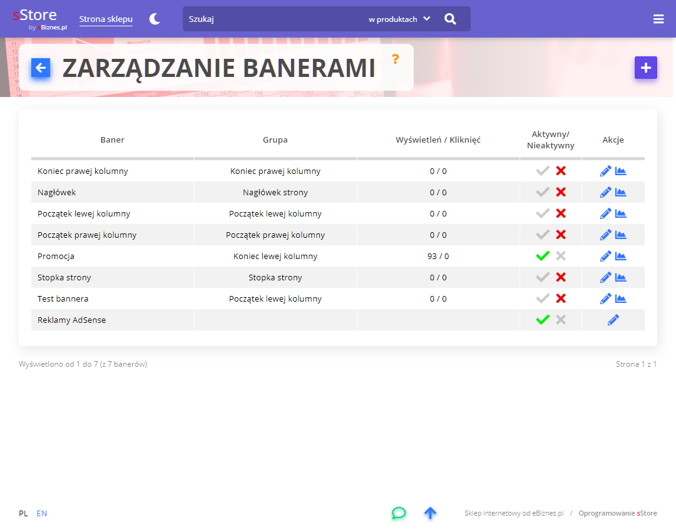Go back using the blue arrow button

tap(41, 68)
